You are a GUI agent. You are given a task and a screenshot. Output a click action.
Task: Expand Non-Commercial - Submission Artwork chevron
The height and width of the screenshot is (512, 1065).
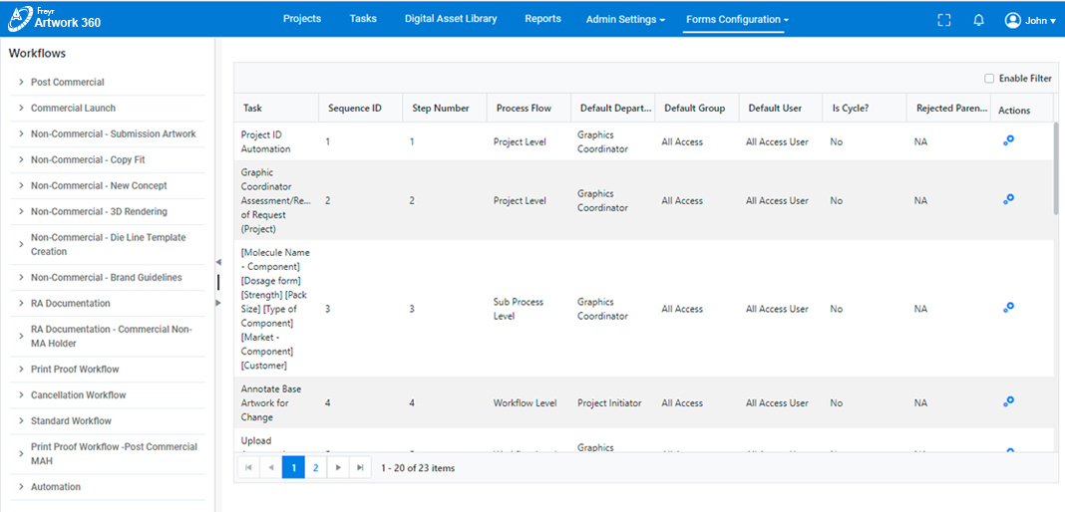(x=22, y=133)
